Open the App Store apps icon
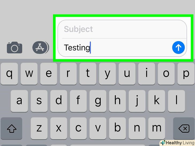The image size is (195, 146). pos(40,48)
